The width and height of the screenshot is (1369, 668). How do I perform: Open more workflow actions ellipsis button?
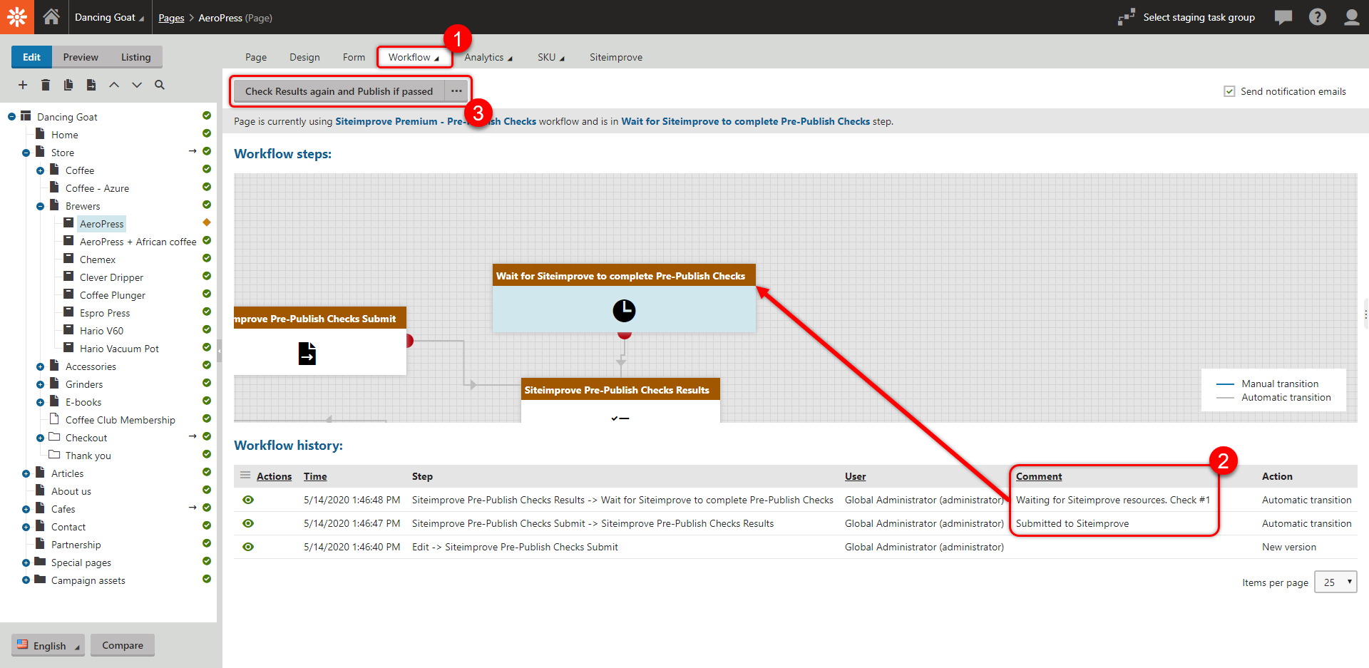456,91
